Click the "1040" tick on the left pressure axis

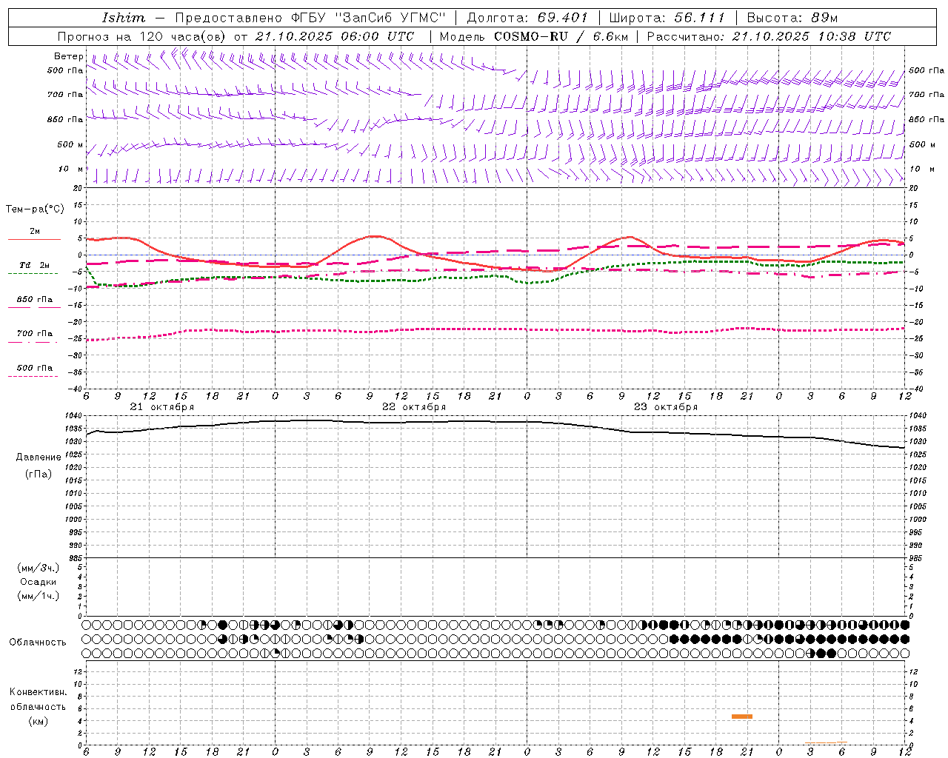pyautogui.click(x=75, y=416)
